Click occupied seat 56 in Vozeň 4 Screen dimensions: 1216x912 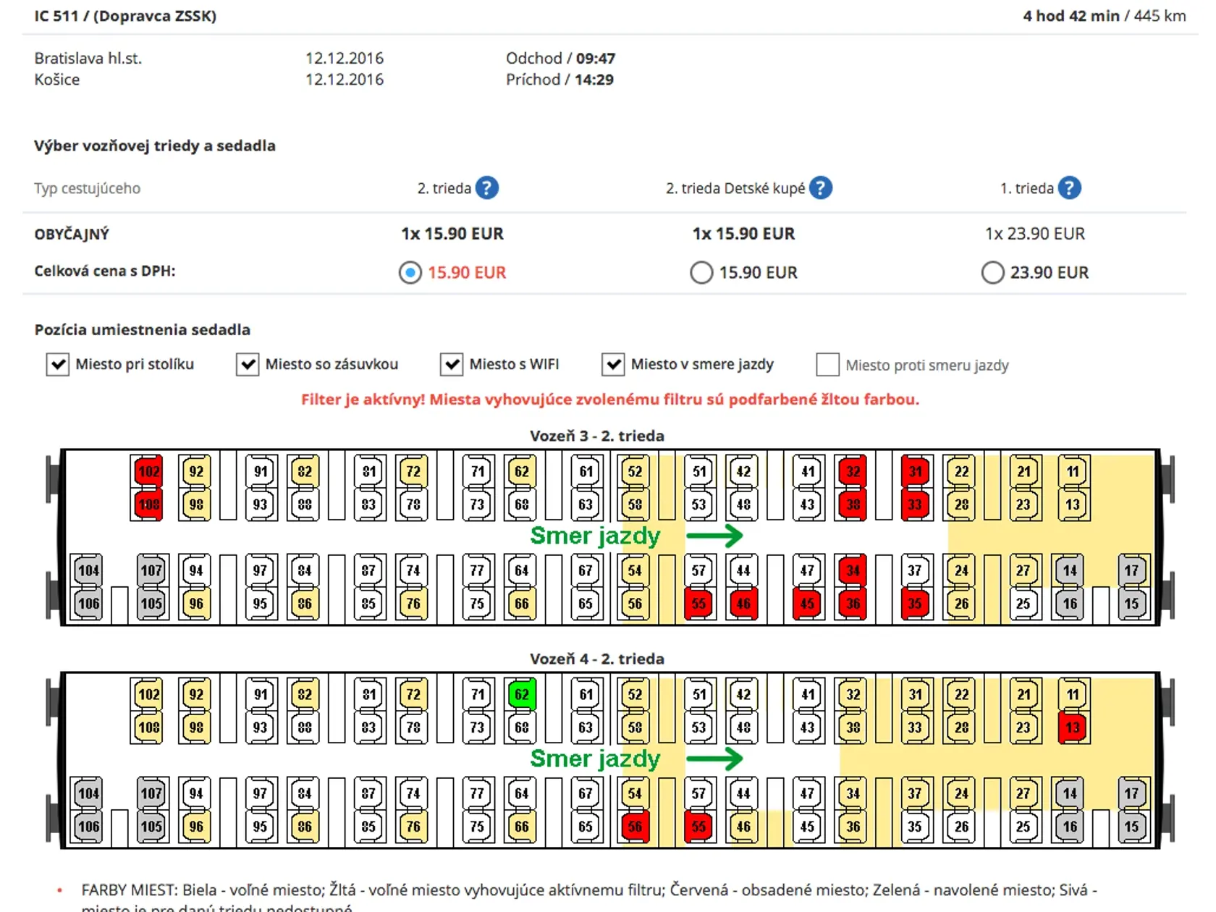pos(635,826)
